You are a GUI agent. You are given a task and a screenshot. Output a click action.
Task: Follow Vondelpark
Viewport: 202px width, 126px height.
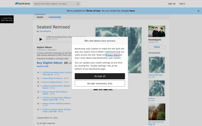pyautogui.click(x=157, y=47)
